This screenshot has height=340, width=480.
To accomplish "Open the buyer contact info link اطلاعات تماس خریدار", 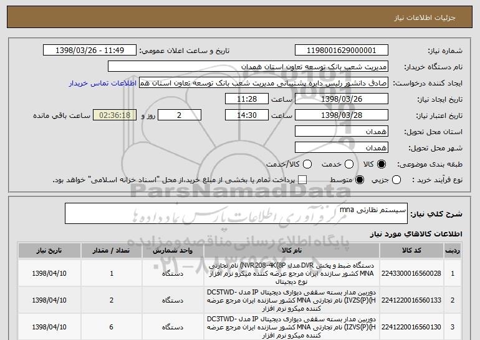I will [103, 83].
